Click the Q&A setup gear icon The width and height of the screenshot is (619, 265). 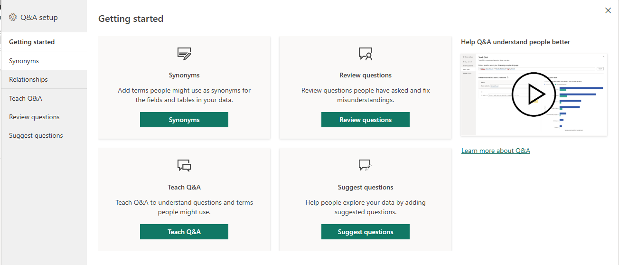13,18
